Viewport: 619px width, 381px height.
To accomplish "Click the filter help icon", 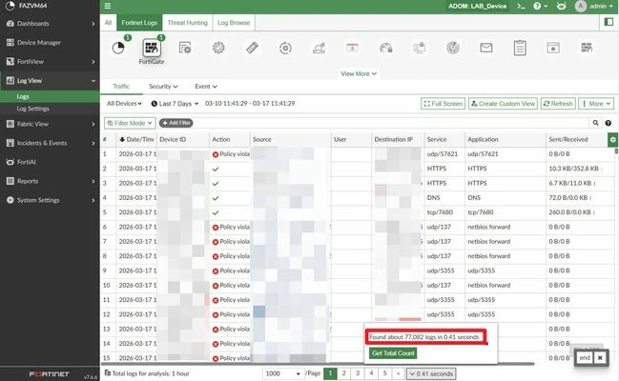I will point(609,123).
